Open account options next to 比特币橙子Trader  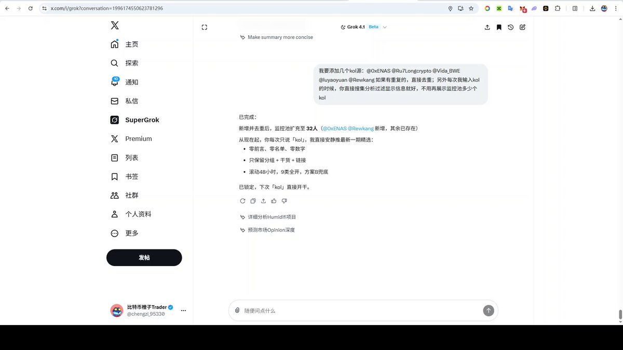pos(183,311)
